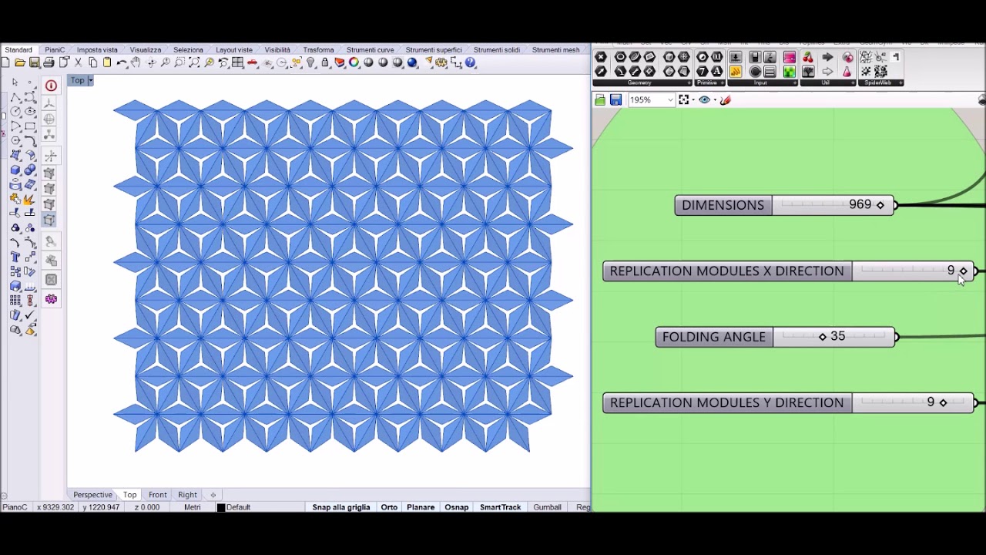
Task: Click the FOLDING ANGLE slider grip at 35
Action: [x=823, y=337]
